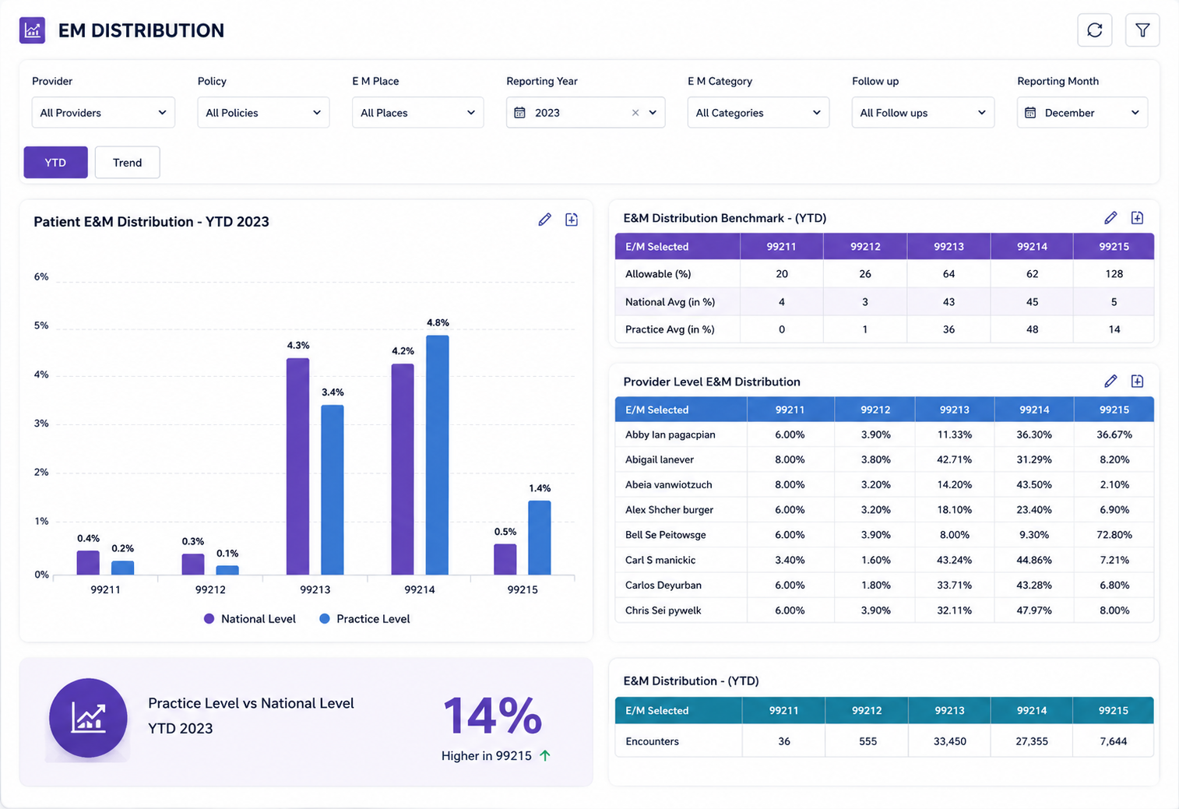Screen dimensions: 1179x809
Task: Click the National Avg (in %) row label
Action: [670, 302]
